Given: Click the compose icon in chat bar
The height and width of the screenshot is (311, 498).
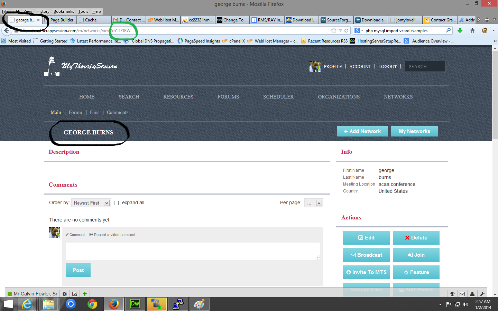Looking at the screenshot, I should click(75, 294).
